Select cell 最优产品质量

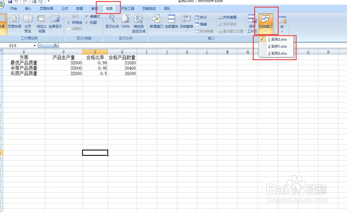coord(24,63)
